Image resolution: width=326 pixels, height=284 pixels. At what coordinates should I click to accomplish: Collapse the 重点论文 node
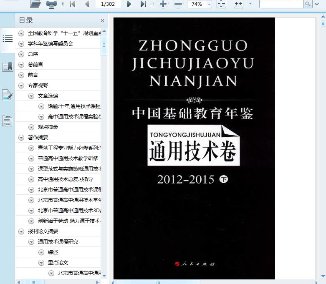pos(41,263)
